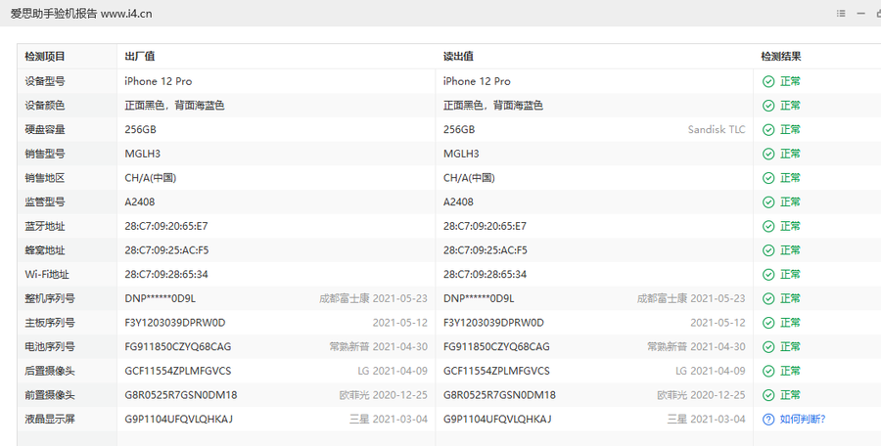This screenshot has height=446, width=881.
Task: Click the 正常 status text in 监管型号 row
Action: [790, 201]
